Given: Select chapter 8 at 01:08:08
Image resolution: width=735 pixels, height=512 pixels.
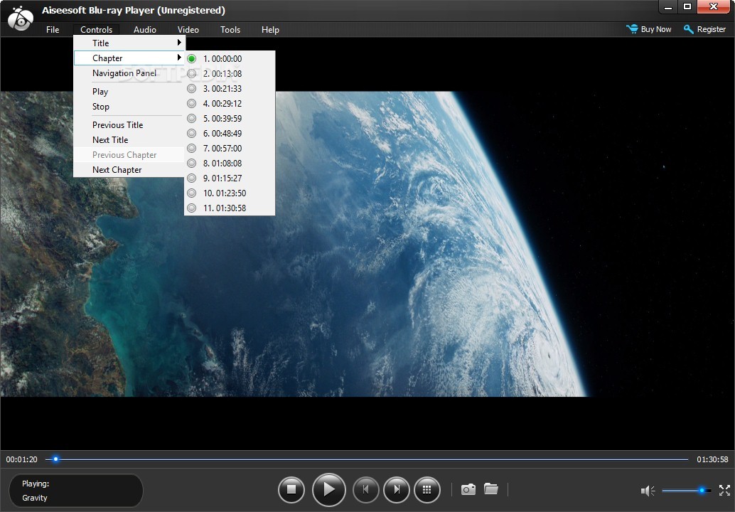Looking at the screenshot, I should click(229, 163).
